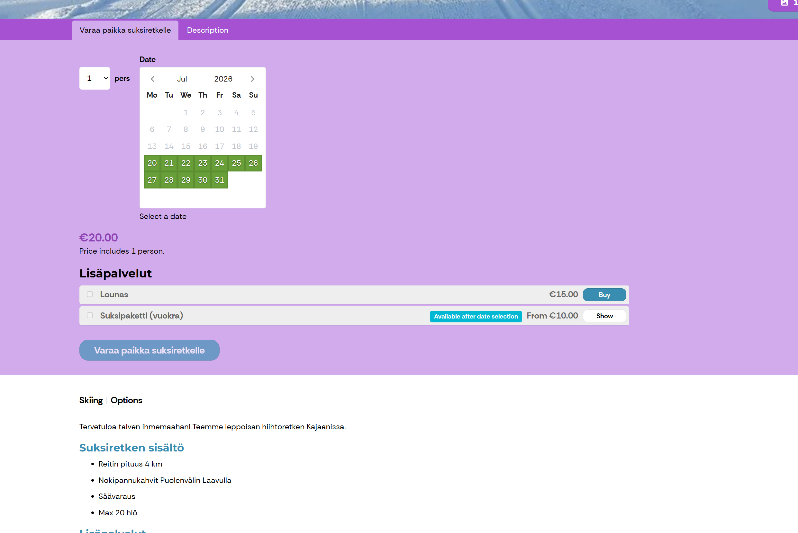Go to next month in calendar
Viewport: 798px width, 533px height.
252,79
